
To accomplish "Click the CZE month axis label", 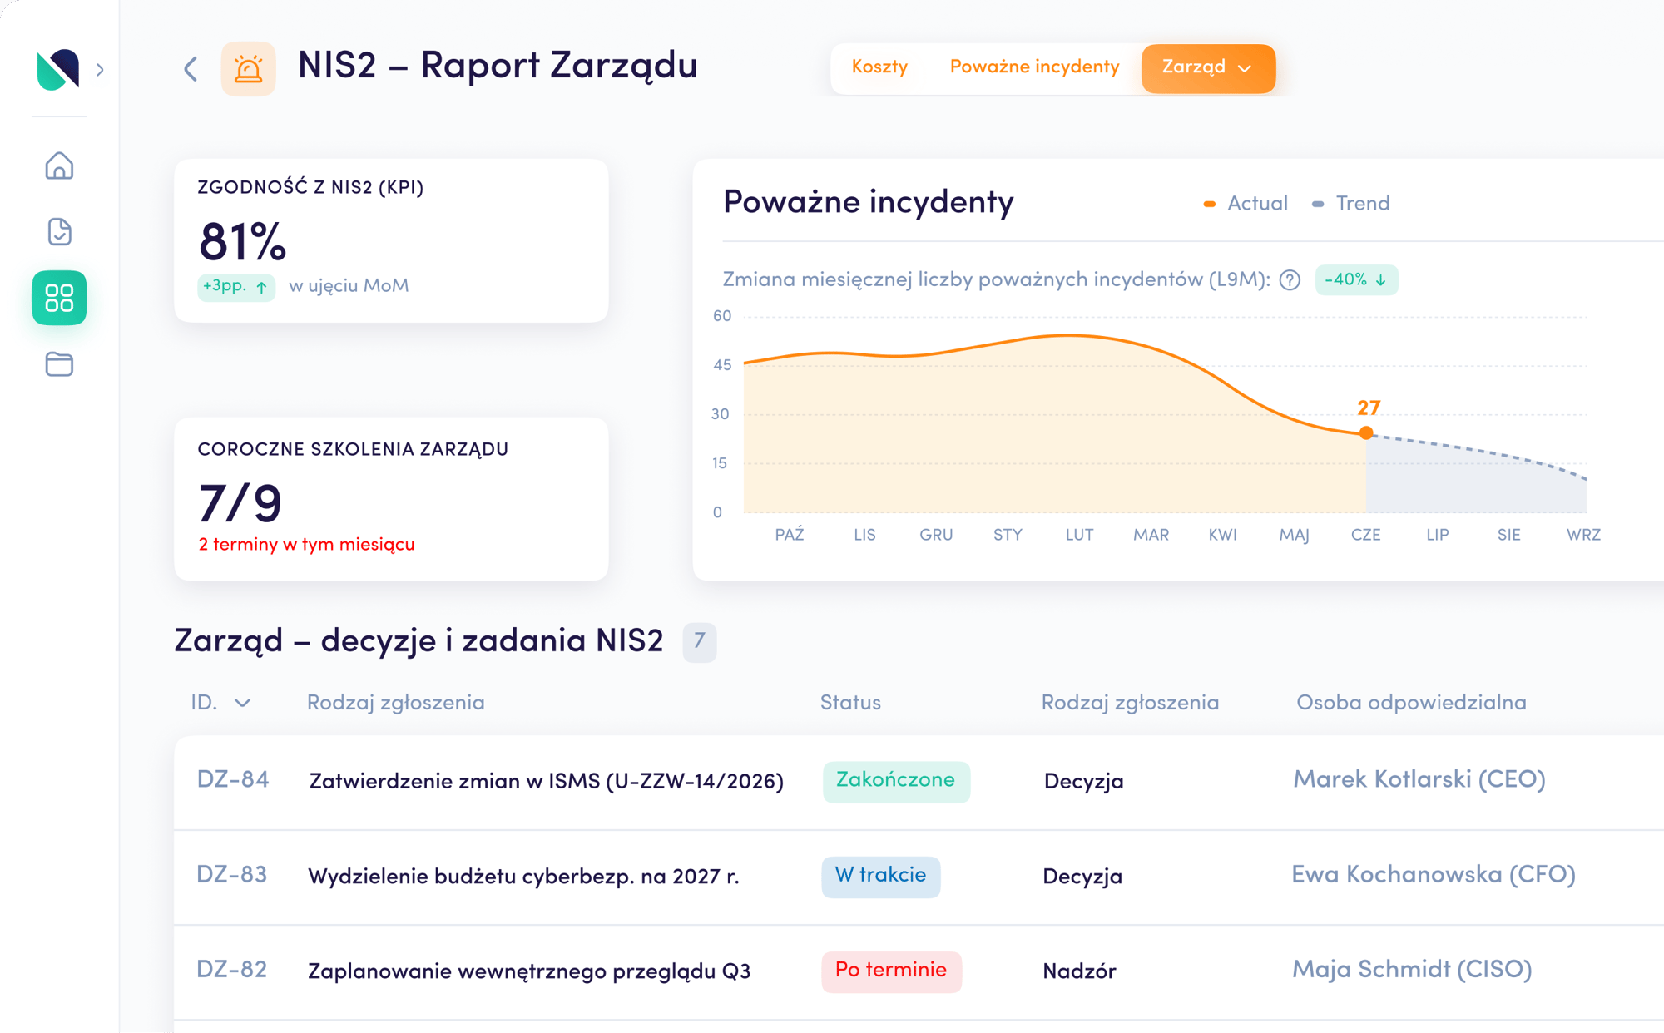I will coord(1365,535).
